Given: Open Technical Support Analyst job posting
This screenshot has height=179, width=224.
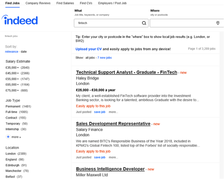Looking at the screenshot, I should pyautogui.click(x=127, y=72).
